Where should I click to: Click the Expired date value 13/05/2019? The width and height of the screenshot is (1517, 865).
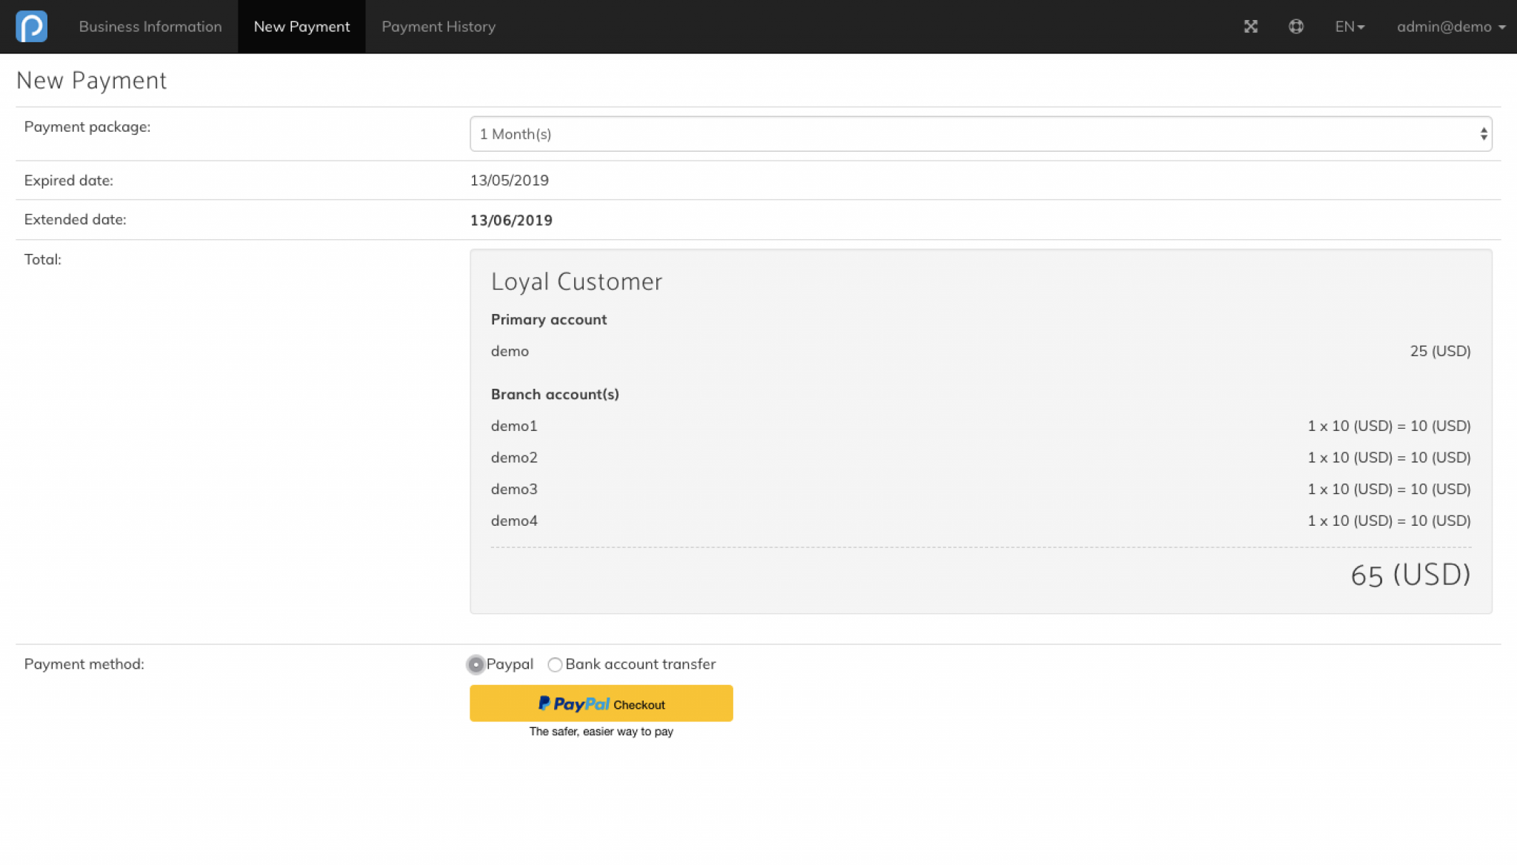click(510, 181)
